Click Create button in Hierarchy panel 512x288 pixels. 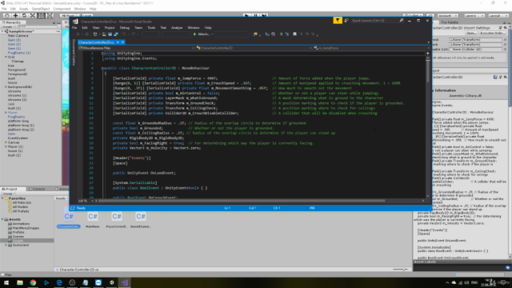point(8,26)
